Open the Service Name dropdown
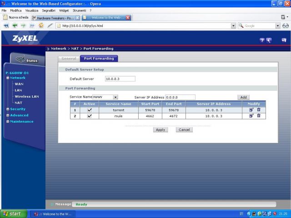Image resolution: width=291 pixels, height=218 pixels. pos(115,97)
